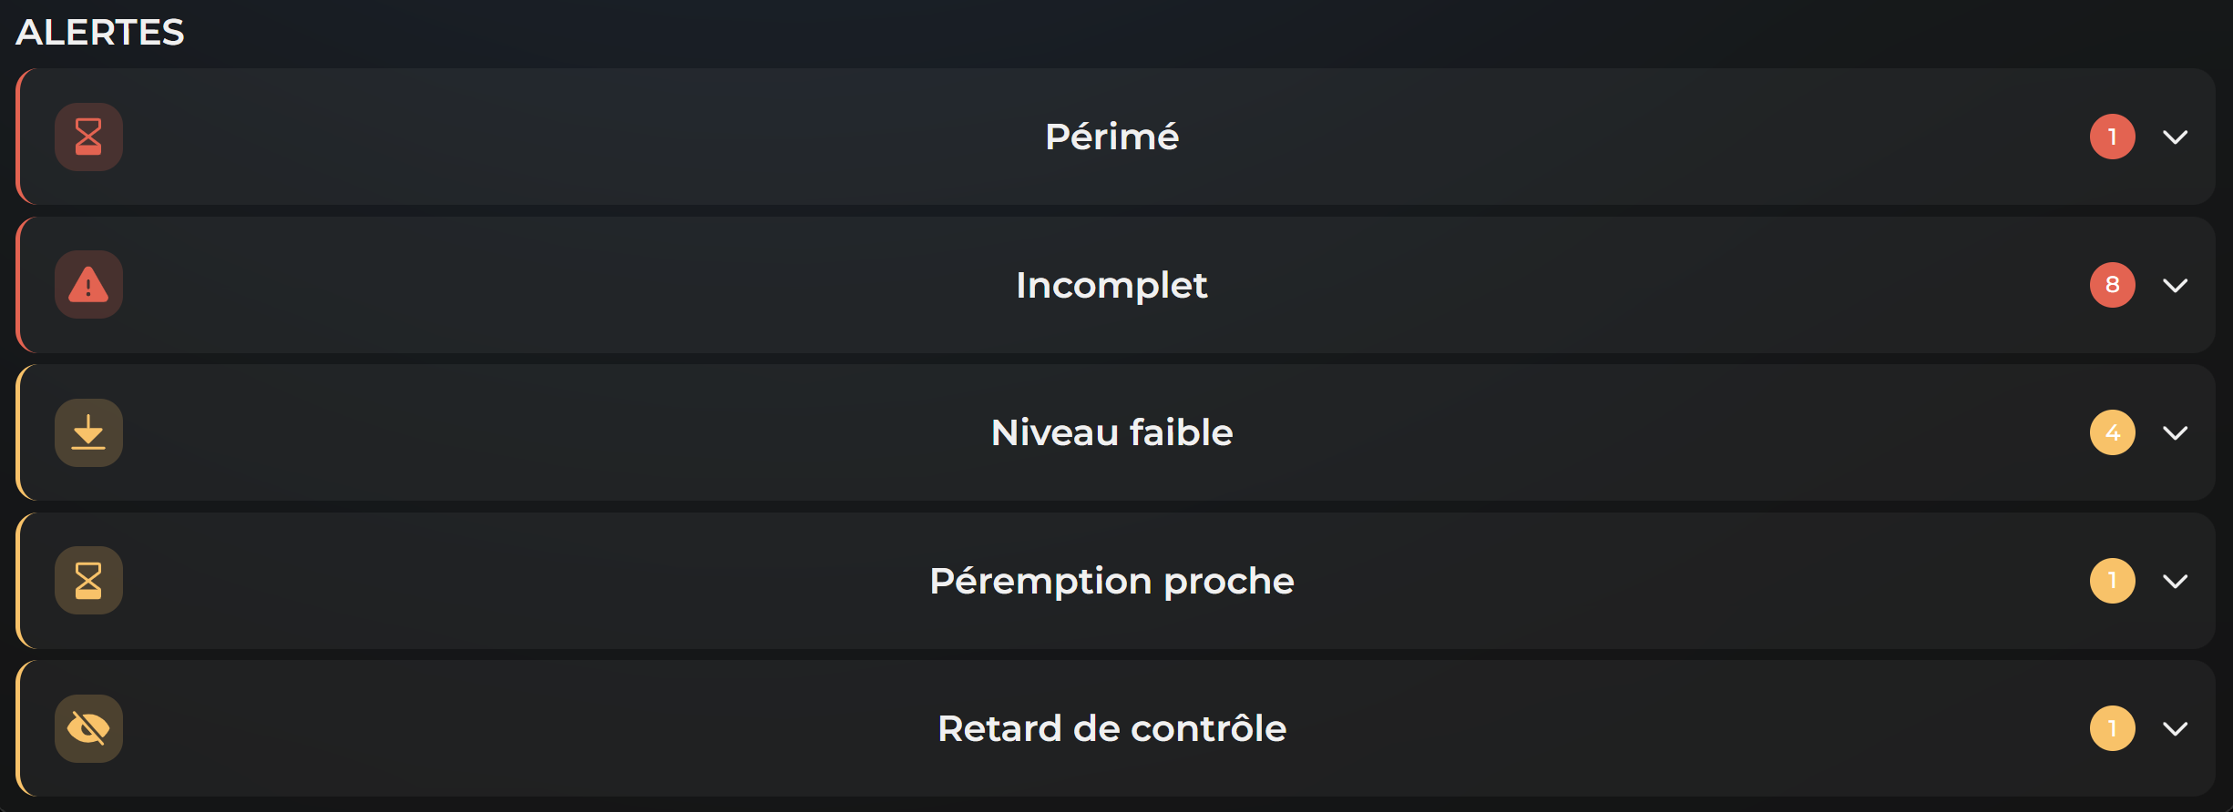Click the count badge on Péremption proche
2233x812 pixels.
coord(2112,581)
